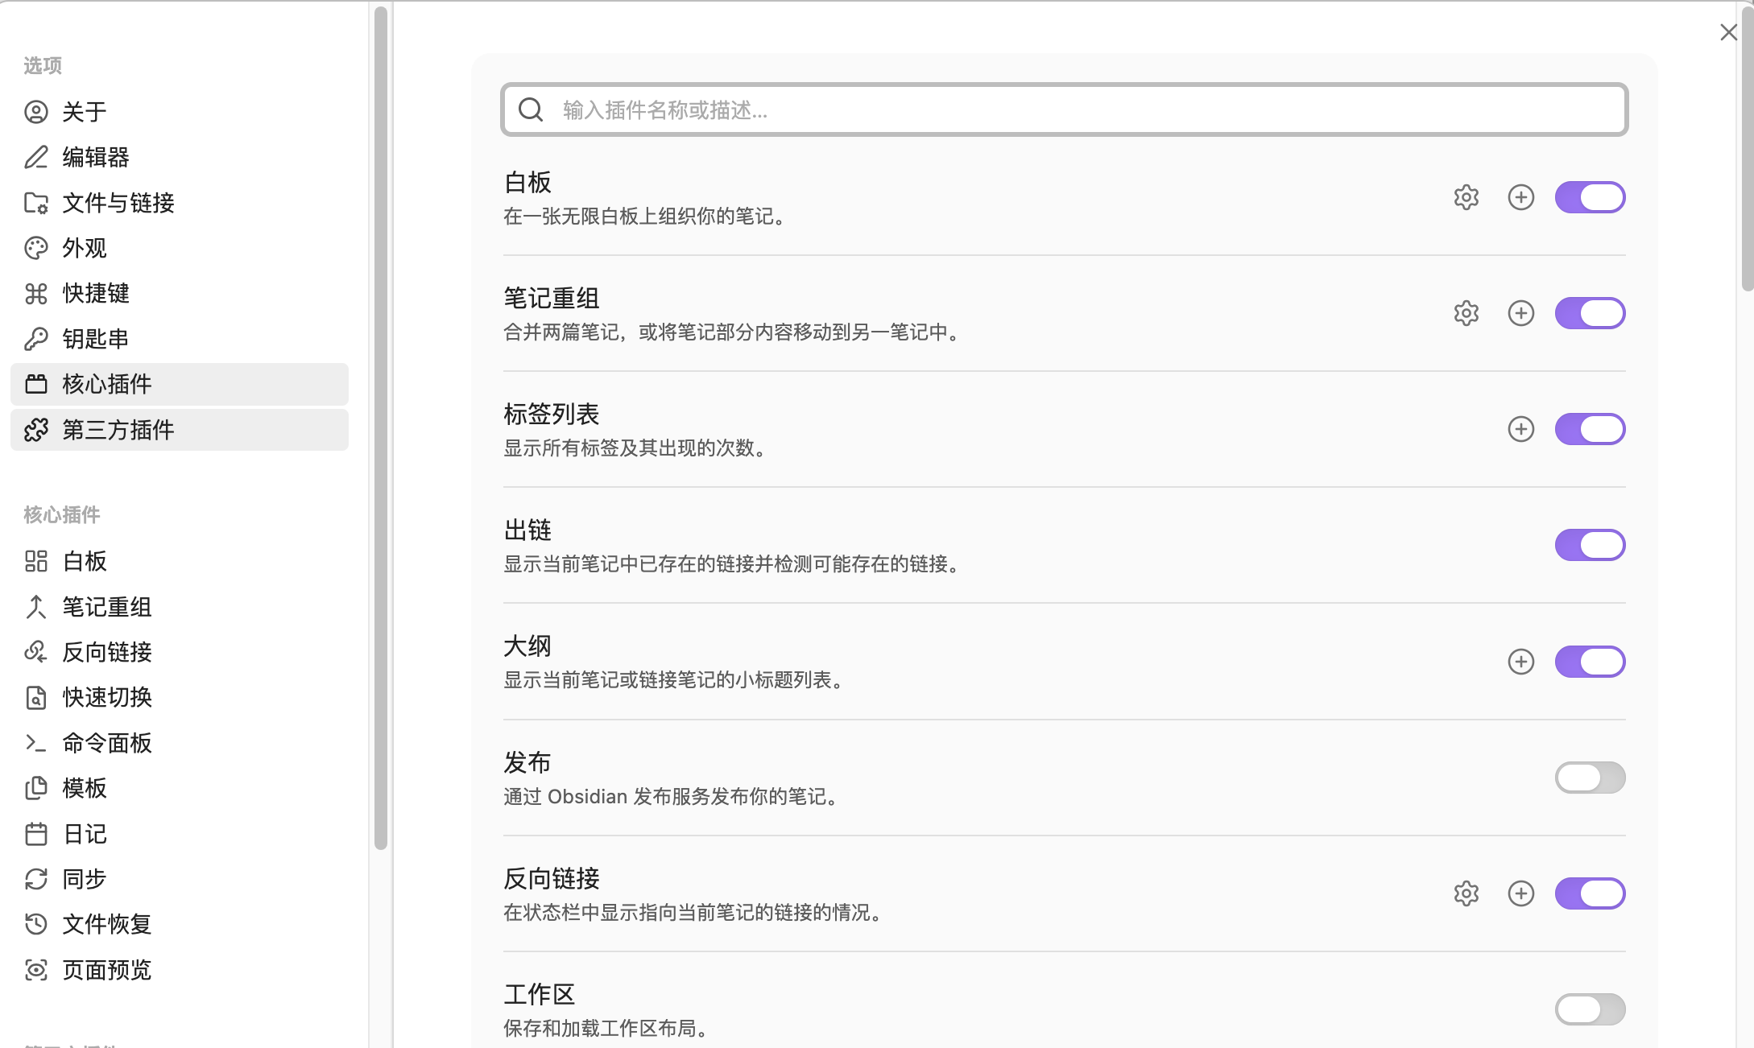Image resolution: width=1754 pixels, height=1048 pixels.
Task: Open the 反向链接 settings gear icon
Action: (1466, 893)
